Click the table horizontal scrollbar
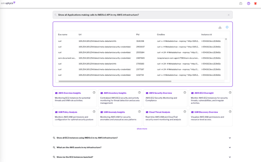The width and height of the screenshot is (261, 162). click(115, 81)
